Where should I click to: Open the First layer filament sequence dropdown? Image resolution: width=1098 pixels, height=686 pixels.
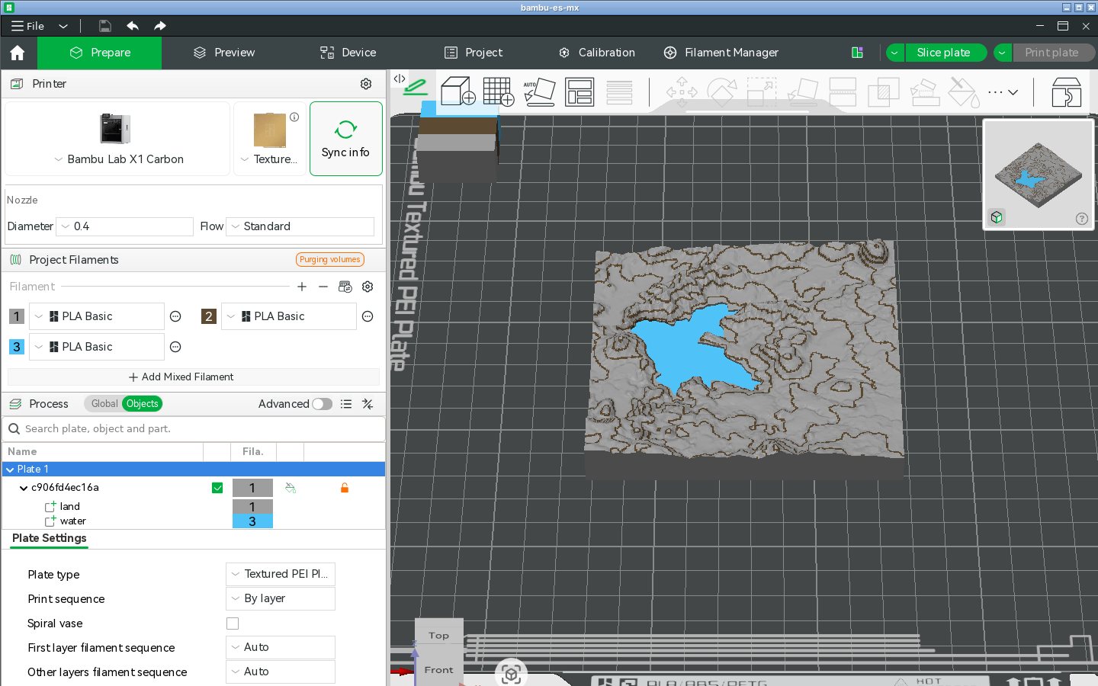click(281, 647)
